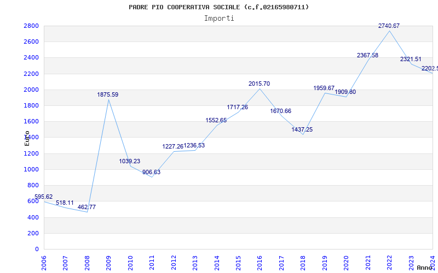Click the x-axis year 2007

click(65, 263)
